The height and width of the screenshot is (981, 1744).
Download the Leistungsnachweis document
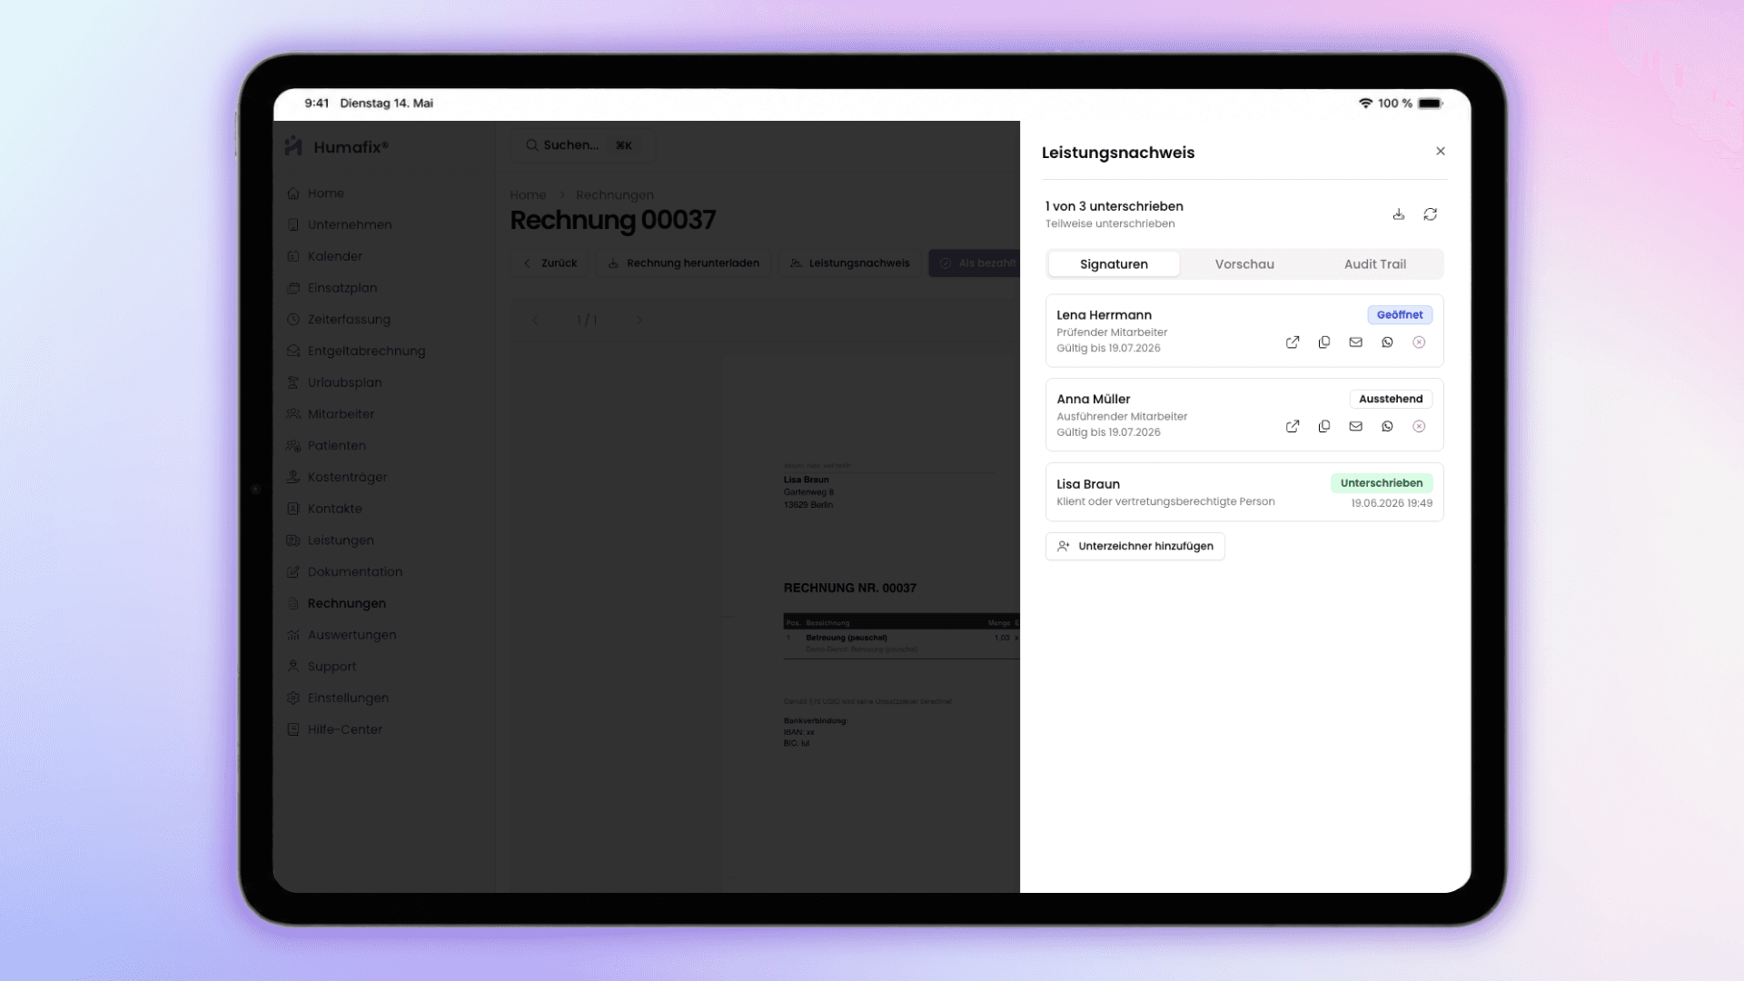(x=1399, y=214)
